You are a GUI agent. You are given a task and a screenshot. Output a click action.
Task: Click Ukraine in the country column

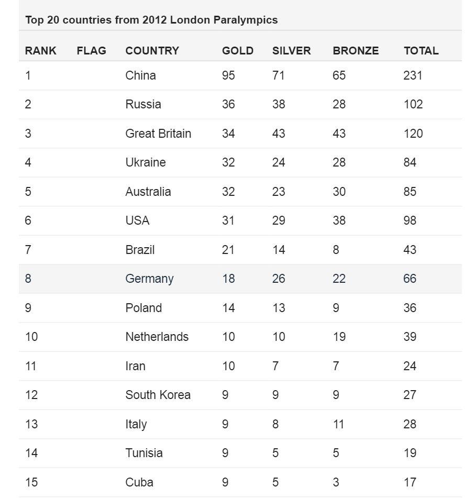pyautogui.click(x=145, y=162)
